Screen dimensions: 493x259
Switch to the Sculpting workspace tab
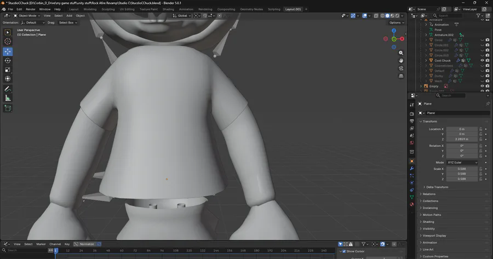point(108,9)
